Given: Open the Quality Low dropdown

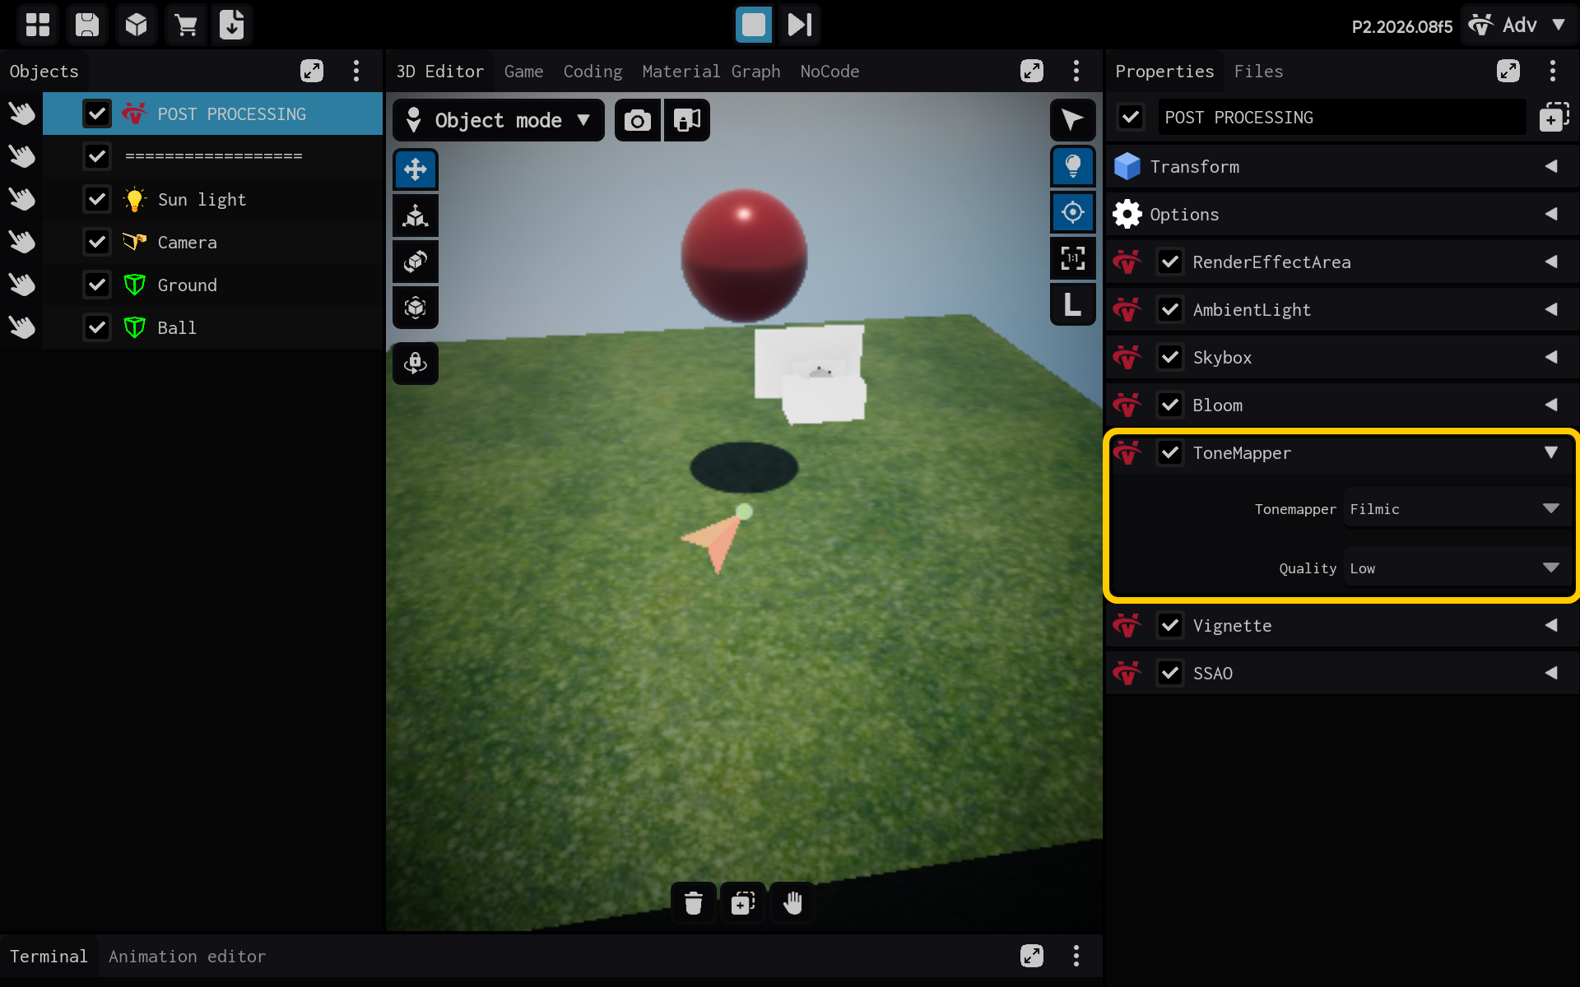Looking at the screenshot, I should tap(1457, 568).
